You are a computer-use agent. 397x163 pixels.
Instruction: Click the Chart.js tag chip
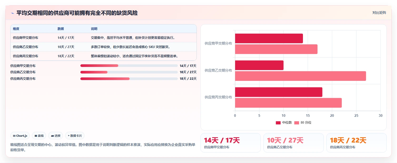(x=20, y=136)
